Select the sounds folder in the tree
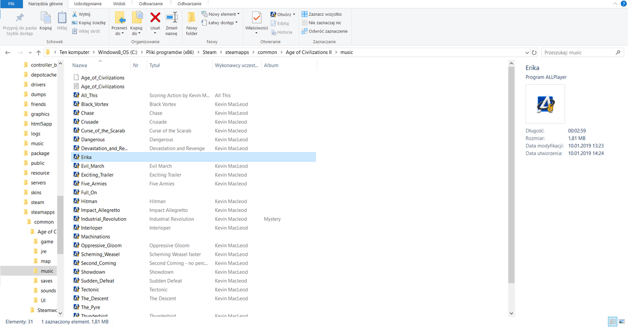 [48, 290]
